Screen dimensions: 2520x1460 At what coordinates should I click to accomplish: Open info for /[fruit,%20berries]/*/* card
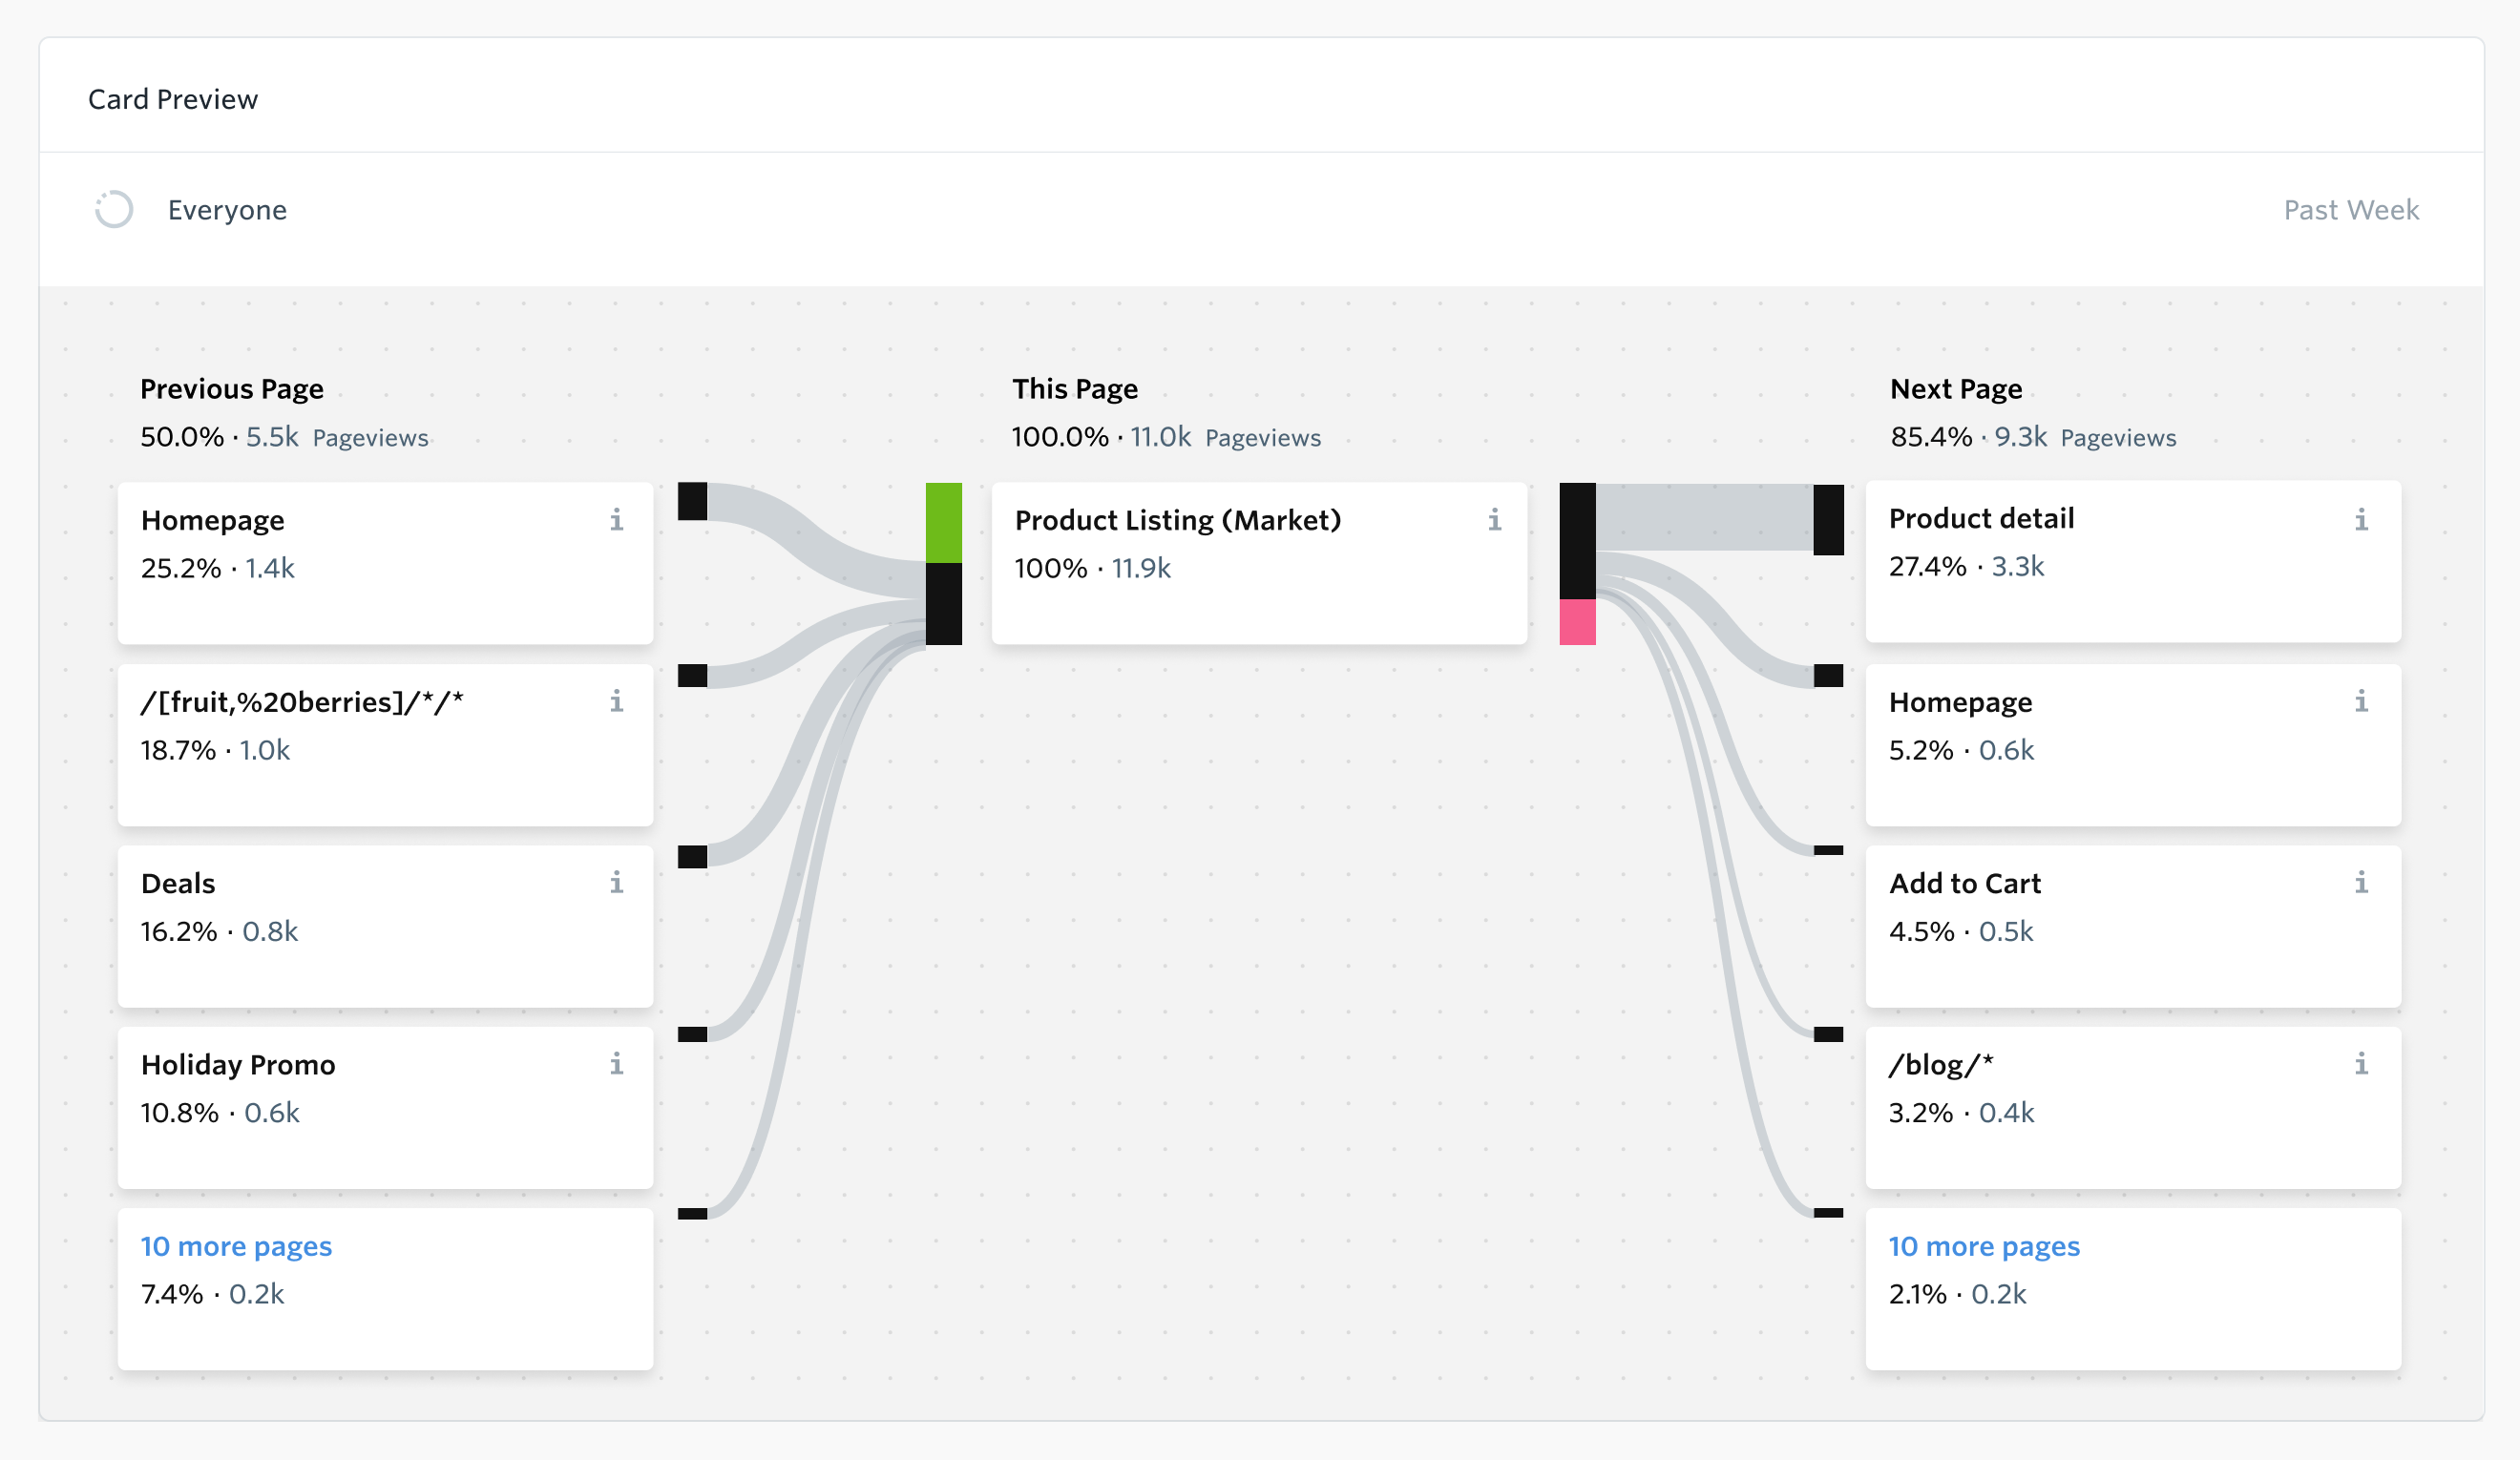click(617, 702)
